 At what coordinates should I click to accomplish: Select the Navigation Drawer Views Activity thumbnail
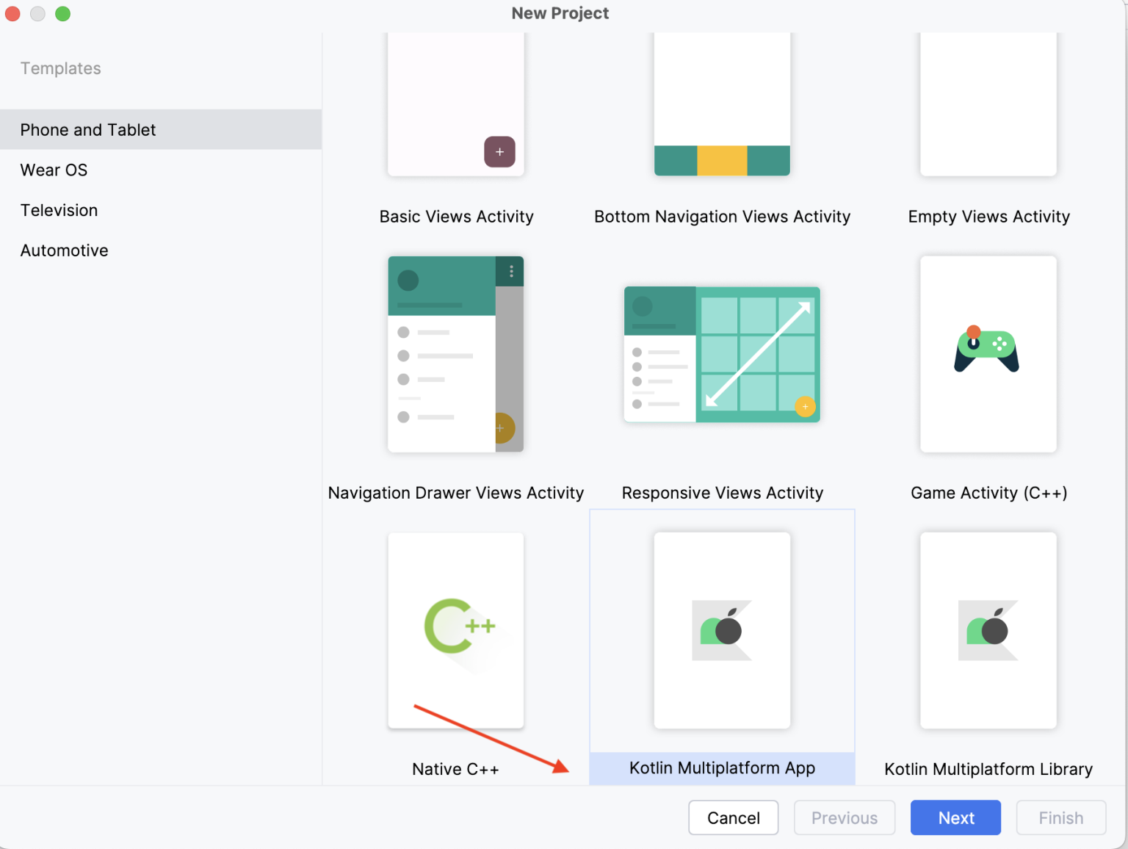[x=455, y=354]
